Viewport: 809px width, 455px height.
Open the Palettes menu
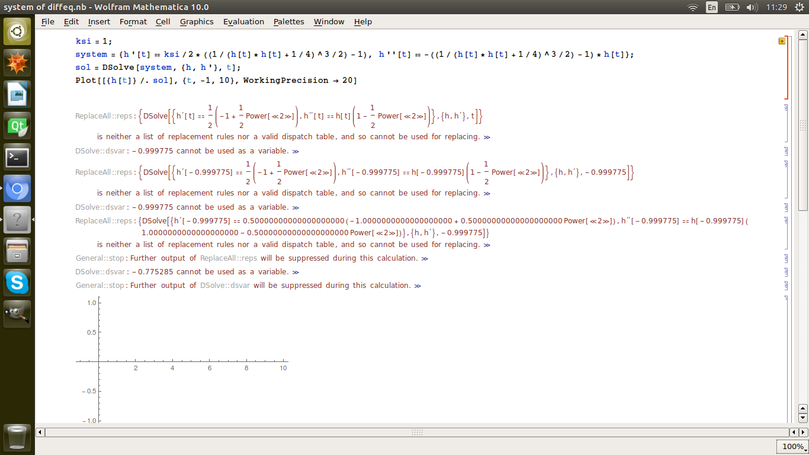(x=288, y=21)
